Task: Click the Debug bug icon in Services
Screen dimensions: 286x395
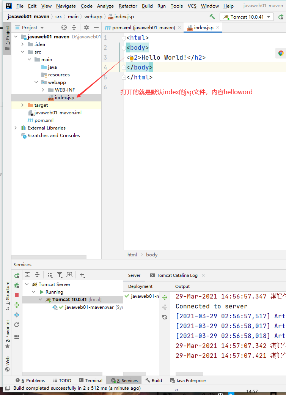Action: (17, 285)
